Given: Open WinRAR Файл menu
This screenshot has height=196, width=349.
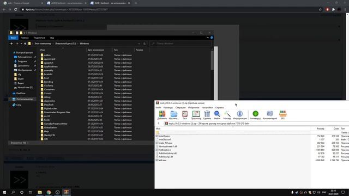Looking at the screenshot, I should (x=159, y=108).
